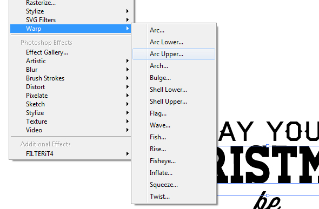The height and width of the screenshot is (209, 319).
Task: Choose the Flag warp effect
Action: tap(174, 113)
